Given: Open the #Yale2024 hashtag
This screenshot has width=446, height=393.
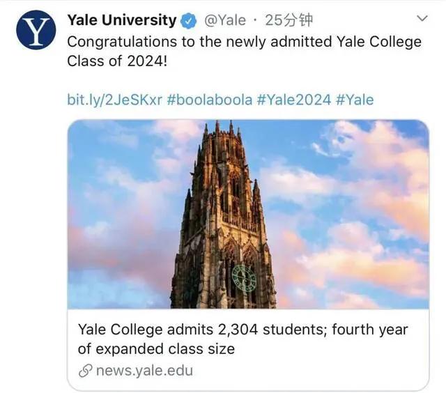Looking at the screenshot, I should (293, 100).
